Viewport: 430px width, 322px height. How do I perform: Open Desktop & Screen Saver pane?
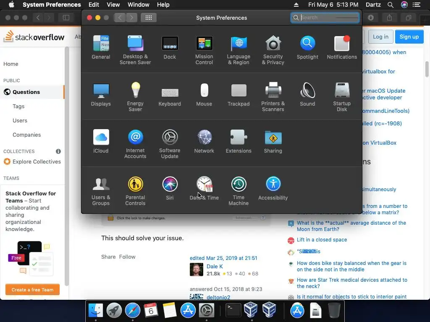(135, 50)
